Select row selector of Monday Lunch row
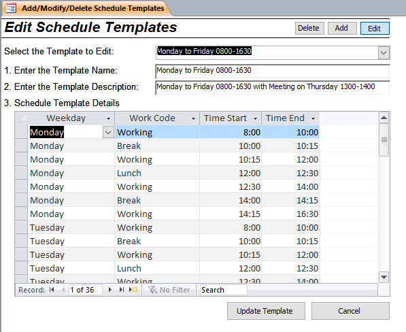 (21, 173)
